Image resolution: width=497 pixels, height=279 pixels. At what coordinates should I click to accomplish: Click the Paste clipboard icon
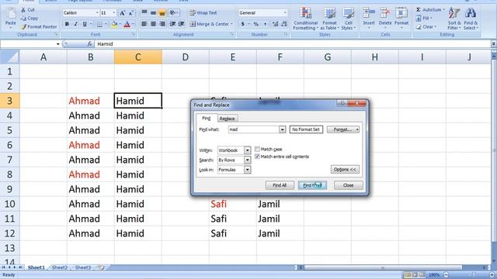[x=10, y=14]
